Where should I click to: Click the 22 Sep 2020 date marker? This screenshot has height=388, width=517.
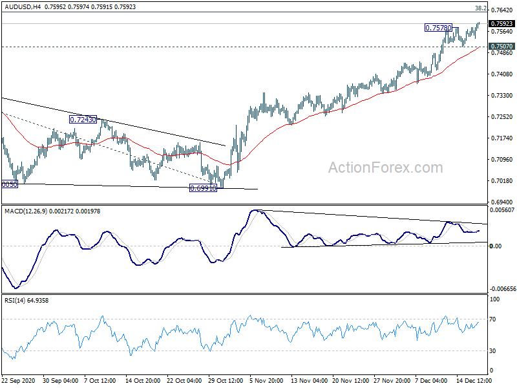click(x=19, y=380)
